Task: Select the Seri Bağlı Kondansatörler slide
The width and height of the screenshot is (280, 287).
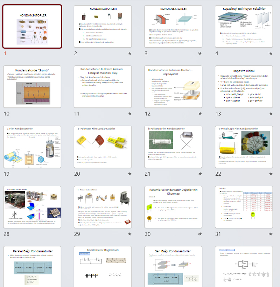Action: coord(174,266)
